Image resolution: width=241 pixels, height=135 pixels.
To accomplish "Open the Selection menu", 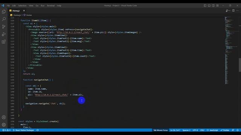I will point(22,6).
